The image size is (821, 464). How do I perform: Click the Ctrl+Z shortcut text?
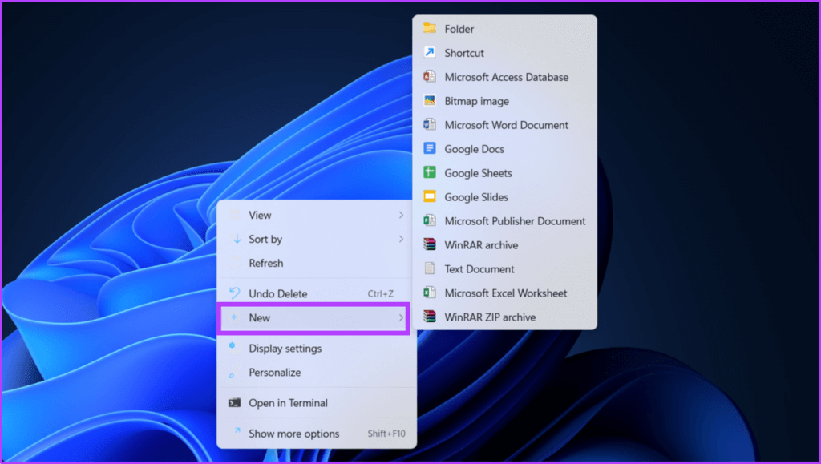[381, 294]
